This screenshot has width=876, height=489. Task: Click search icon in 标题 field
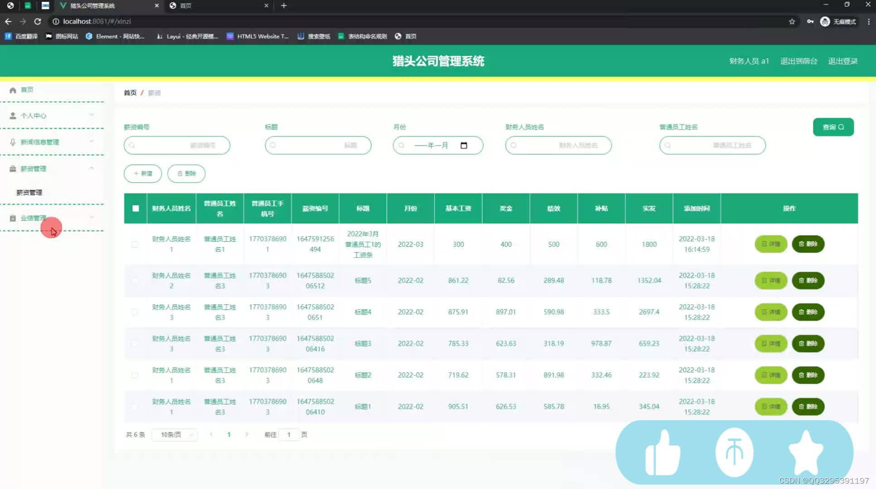273,145
